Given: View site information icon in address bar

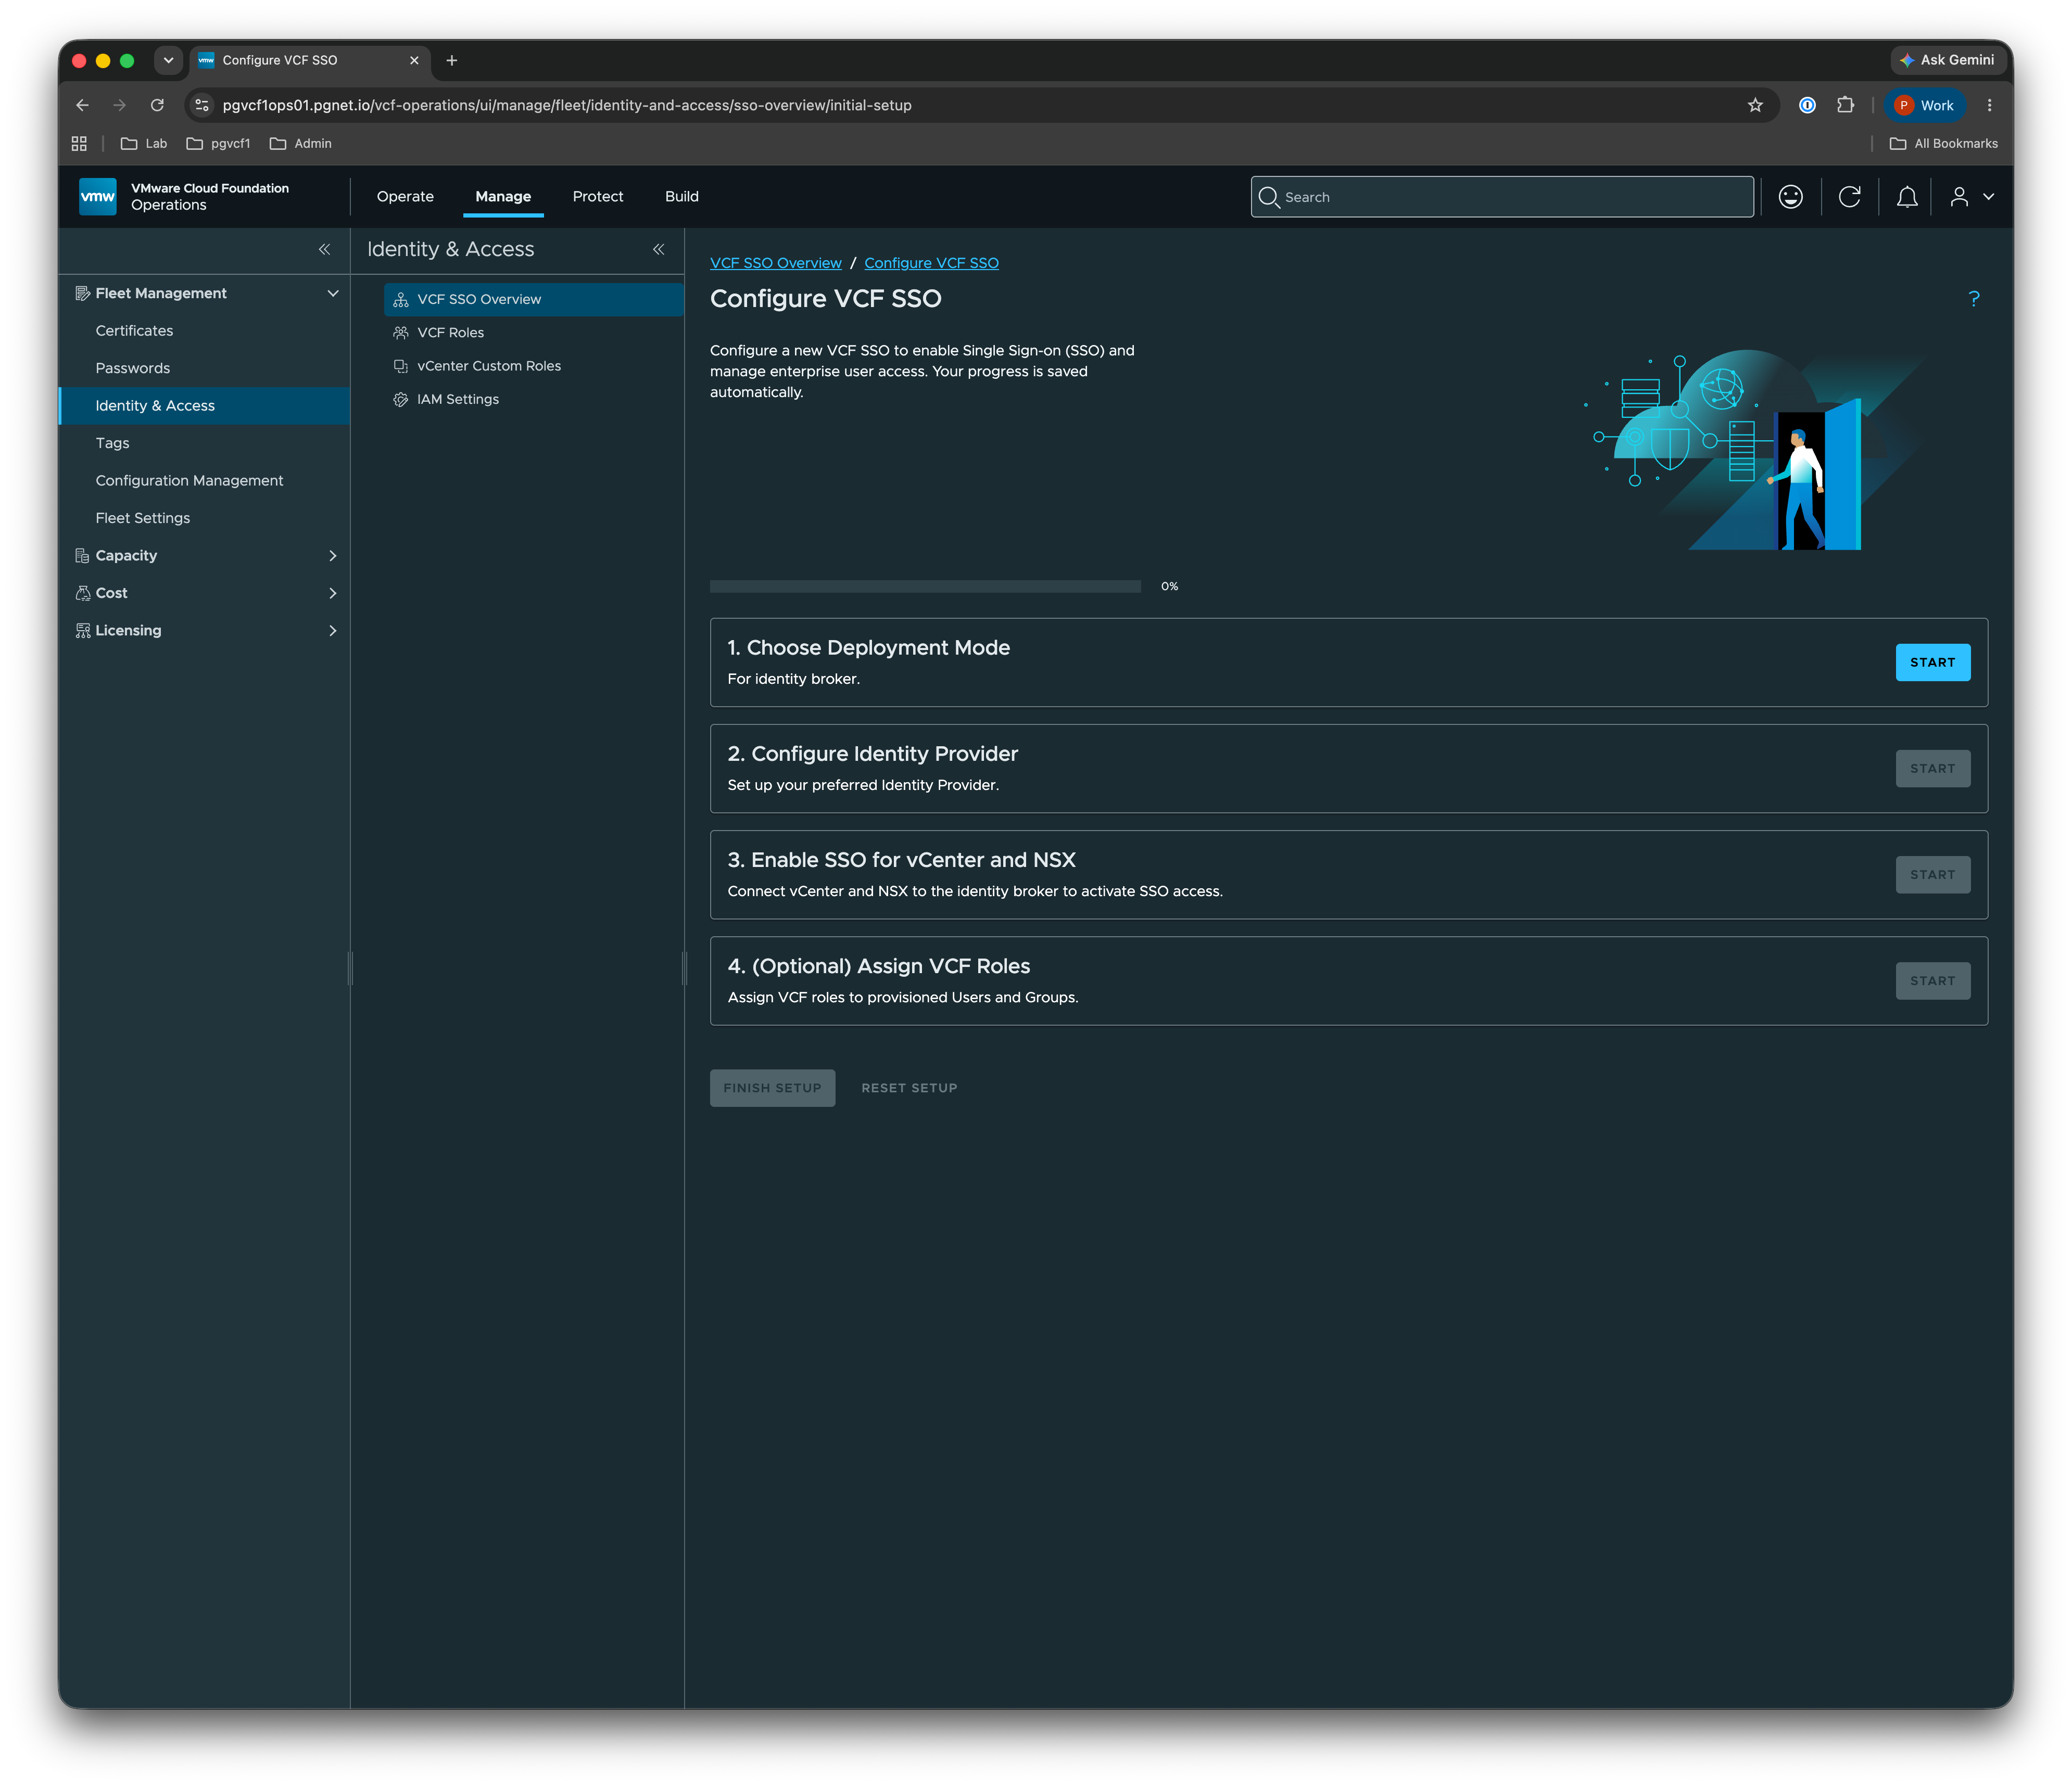Looking at the screenshot, I should pyautogui.click(x=202, y=105).
